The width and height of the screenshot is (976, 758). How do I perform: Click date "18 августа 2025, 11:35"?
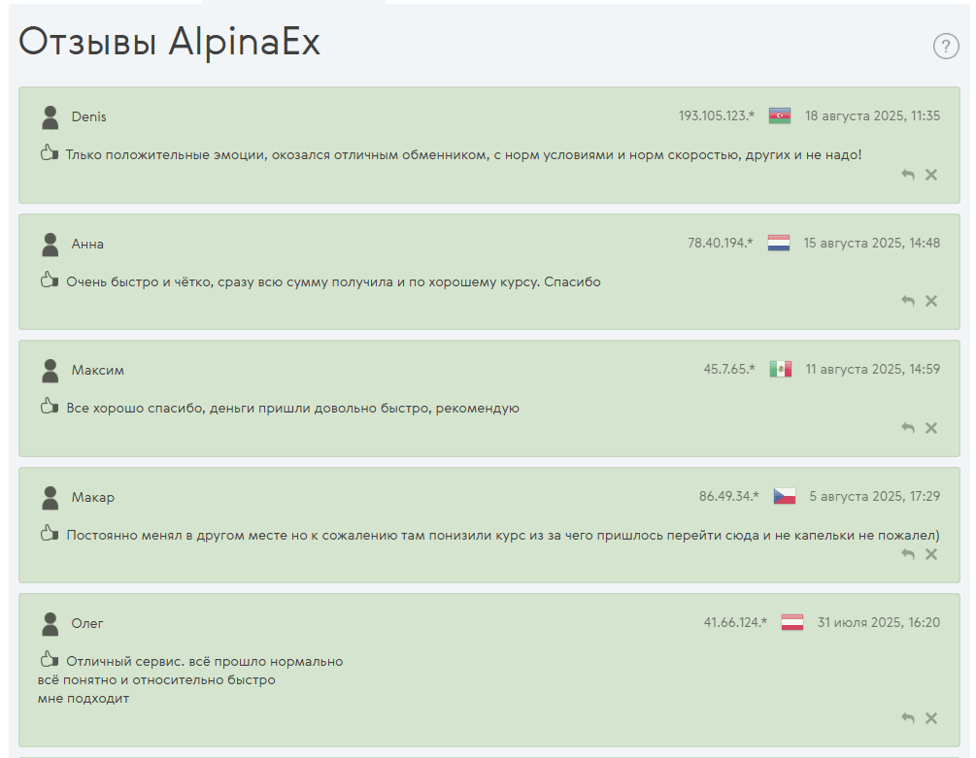(872, 115)
